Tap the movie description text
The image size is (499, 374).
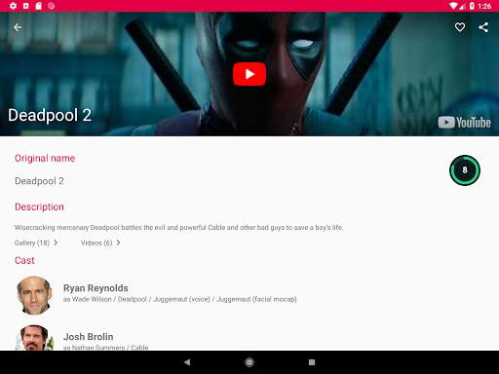tap(178, 227)
